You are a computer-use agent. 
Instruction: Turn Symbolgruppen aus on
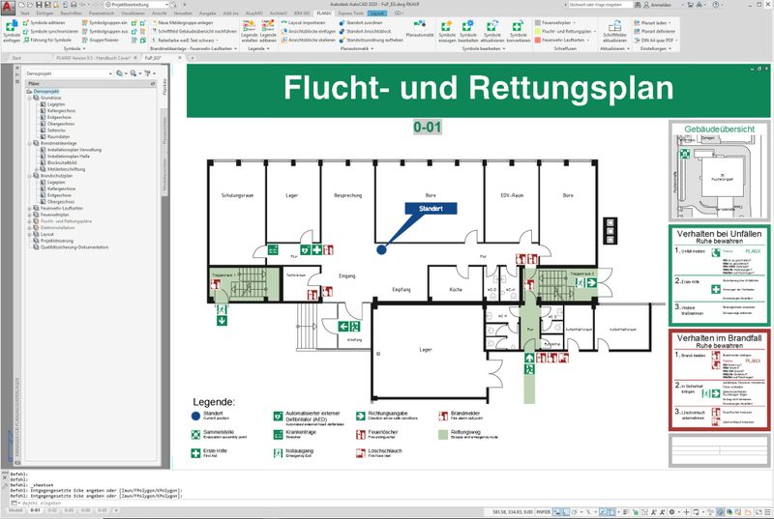tap(104, 31)
